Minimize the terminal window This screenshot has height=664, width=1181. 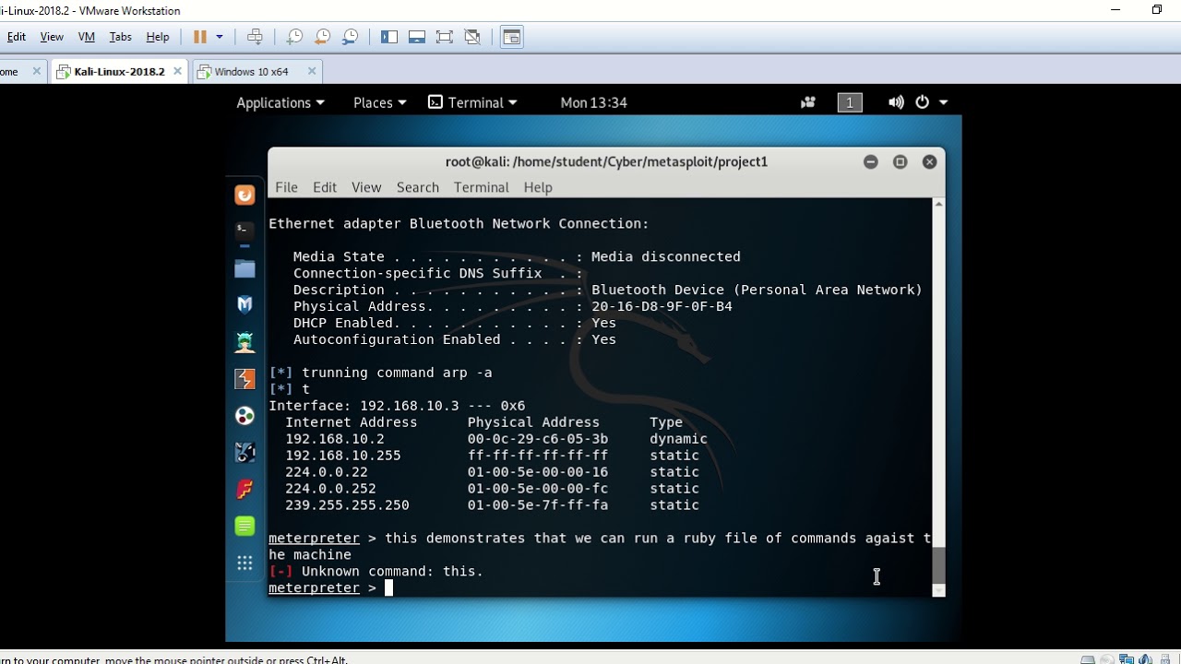coord(870,161)
